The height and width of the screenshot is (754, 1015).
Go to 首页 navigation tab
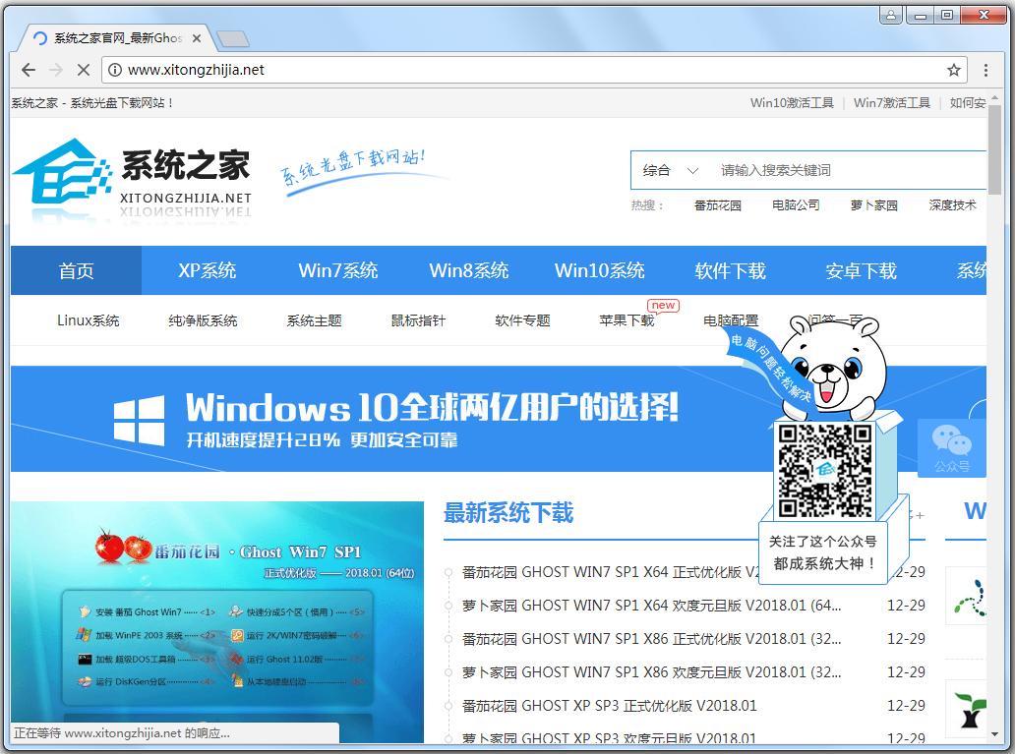(77, 270)
